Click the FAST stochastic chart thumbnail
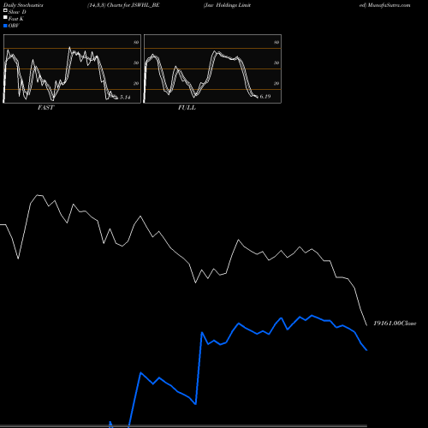Screen dimensions: 428x428 pos(72,68)
